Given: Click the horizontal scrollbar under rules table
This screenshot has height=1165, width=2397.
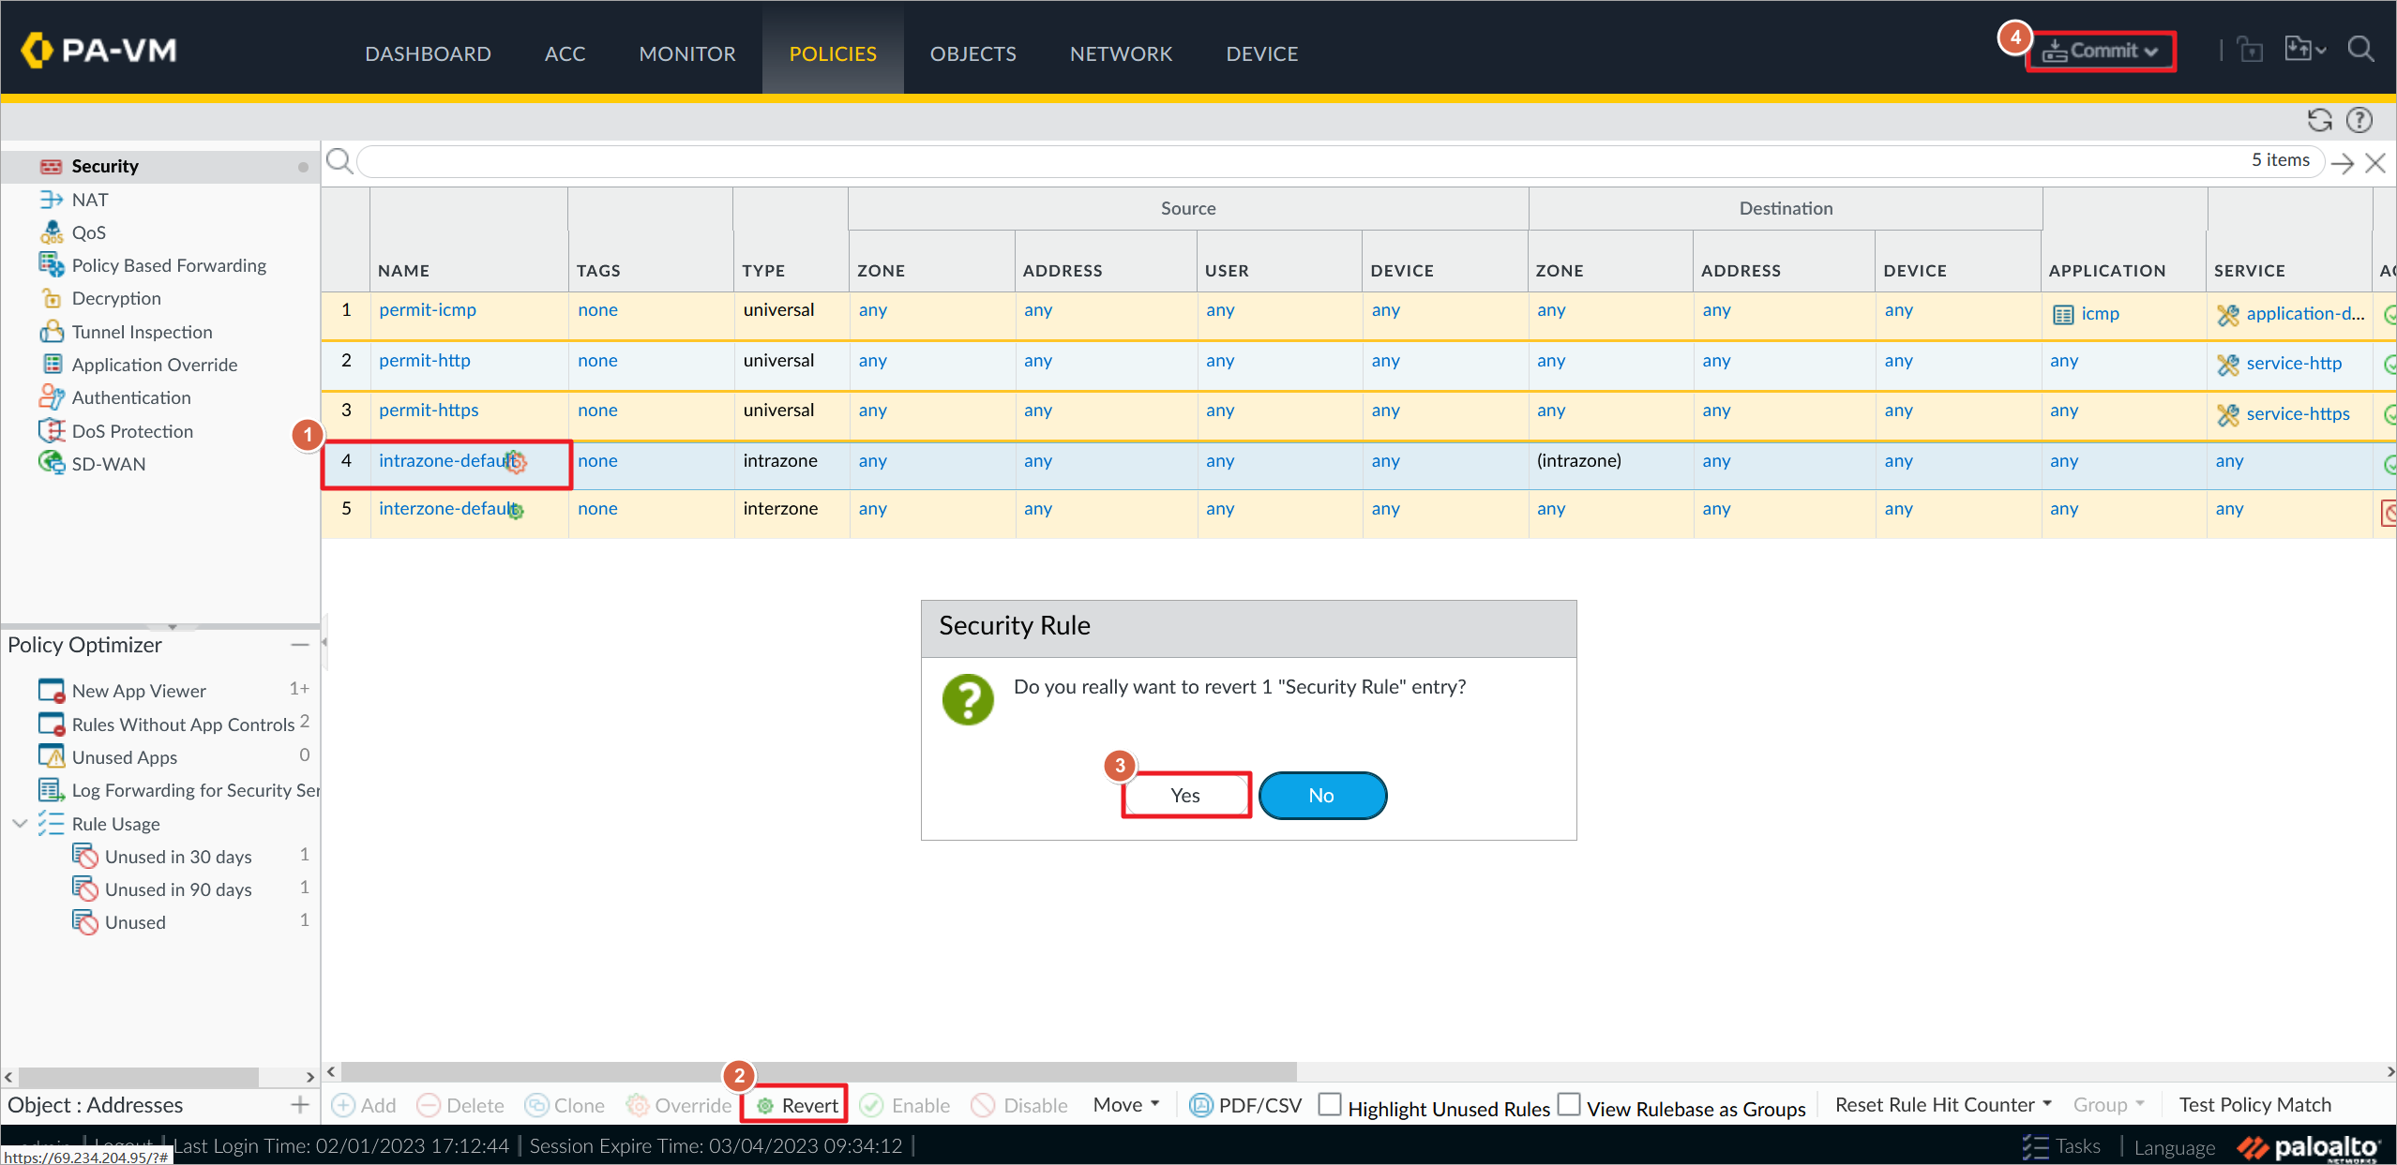Looking at the screenshot, I should (x=819, y=1071).
